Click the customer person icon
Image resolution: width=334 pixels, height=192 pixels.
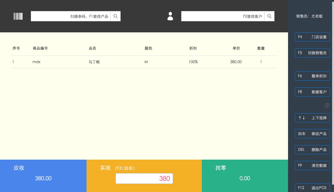pos(170,16)
